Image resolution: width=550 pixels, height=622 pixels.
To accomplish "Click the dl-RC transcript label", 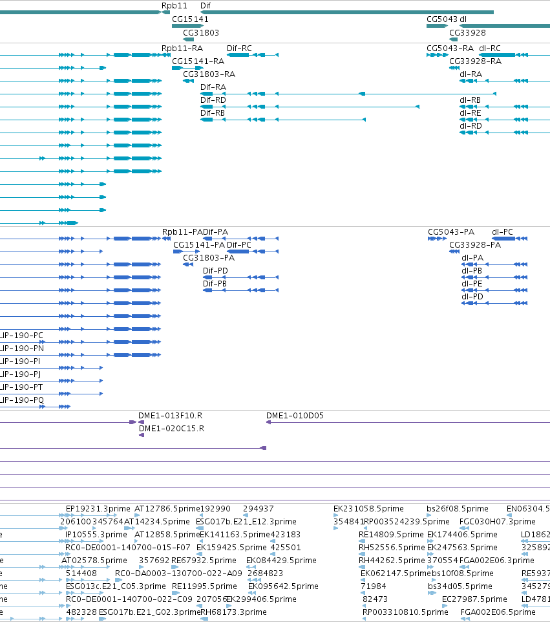I will click(490, 48).
